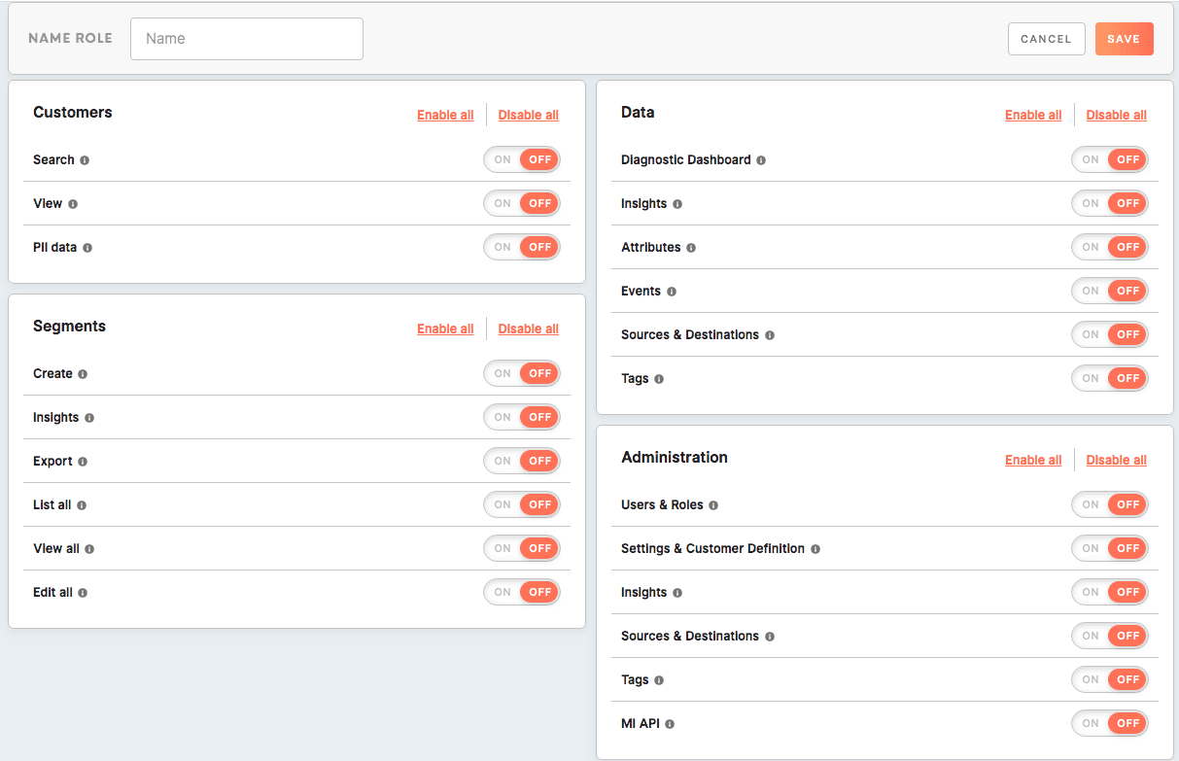The width and height of the screenshot is (1179, 761).
Task: Click the info icon next to MI API
Action: point(670,724)
